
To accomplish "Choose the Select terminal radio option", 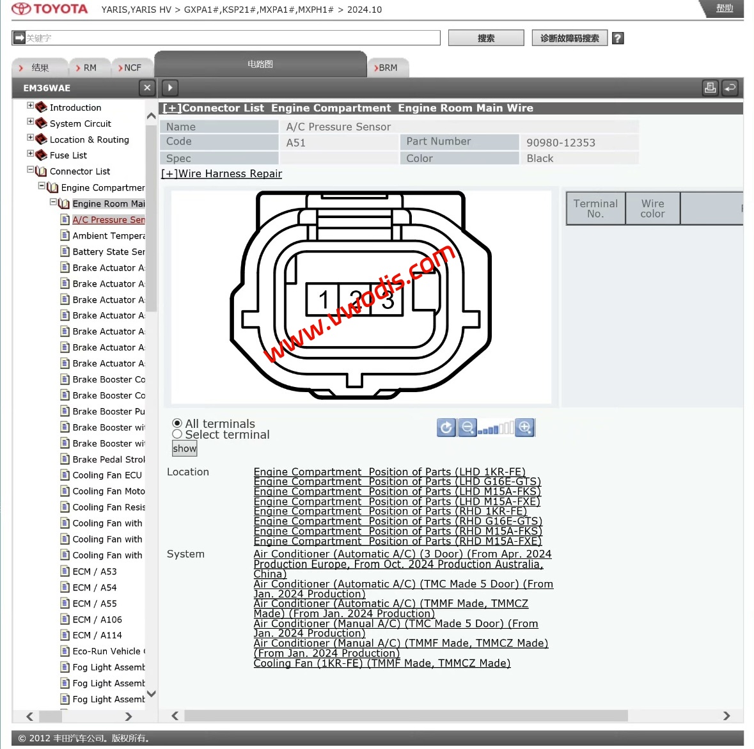I will pos(177,434).
